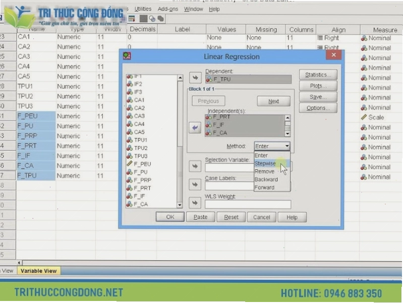The image size is (403, 303).
Task: Click the blue arrow to remove independent variable
Action: [x=195, y=128]
